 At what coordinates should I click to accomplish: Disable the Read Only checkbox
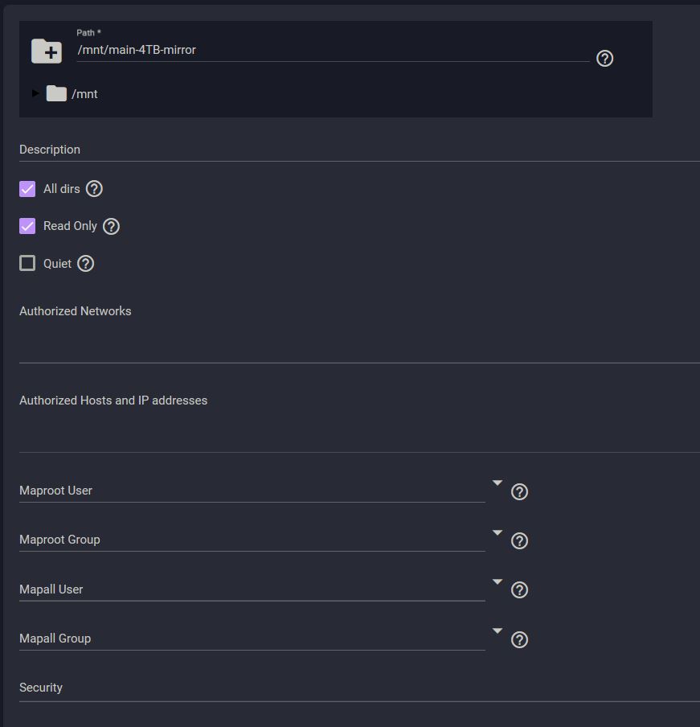tap(27, 226)
